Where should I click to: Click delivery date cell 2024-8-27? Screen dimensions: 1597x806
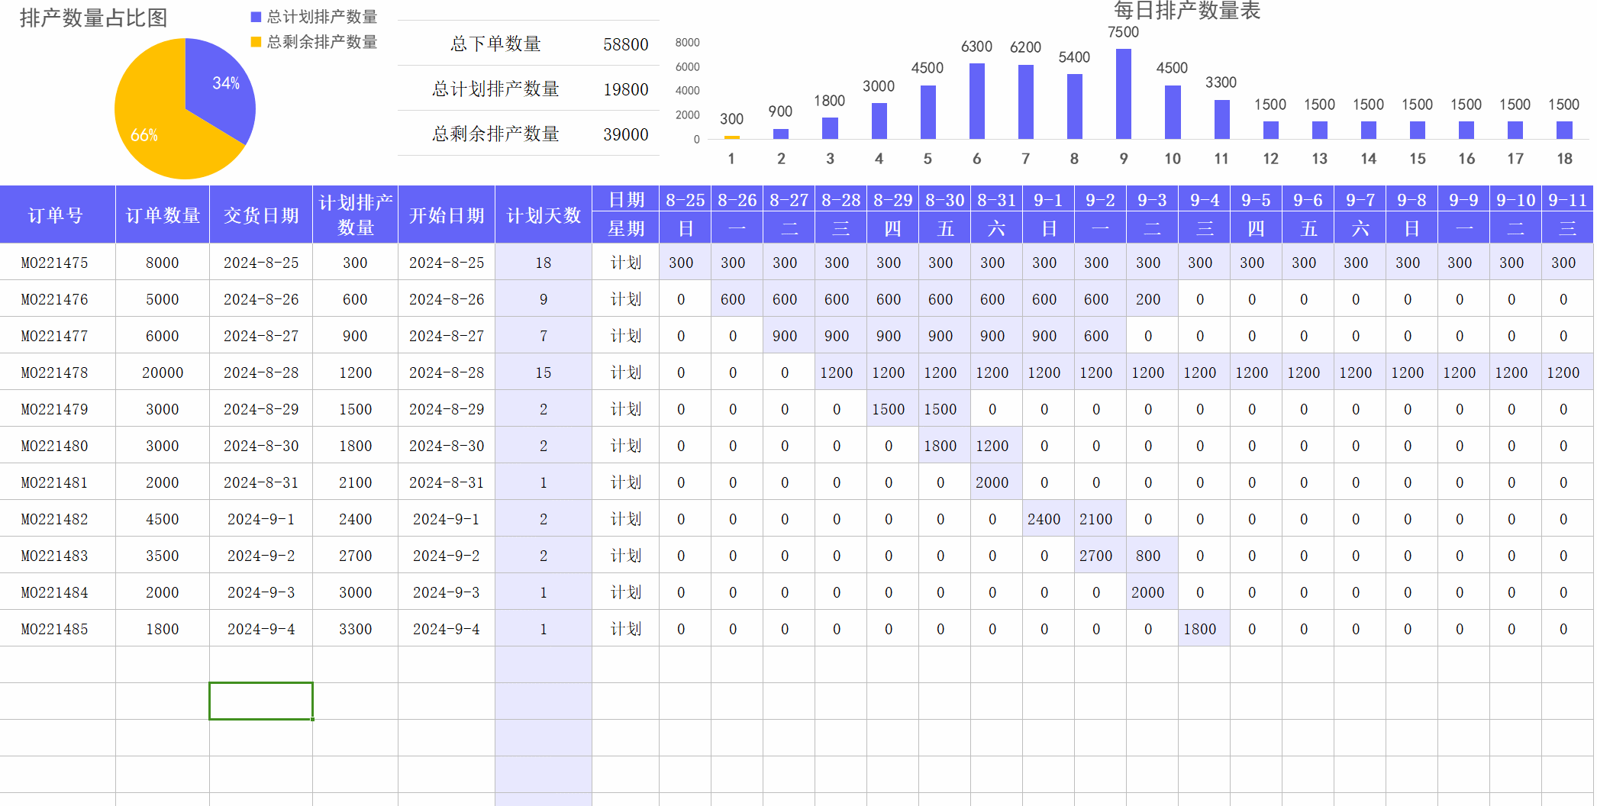pyautogui.click(x=261, y=336)
